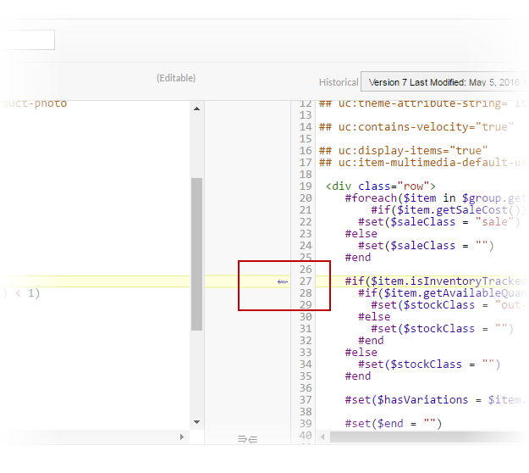Screen dimensions: 529x473
Task: Click the right pane scroll left arrow
Action: [322, 437]
